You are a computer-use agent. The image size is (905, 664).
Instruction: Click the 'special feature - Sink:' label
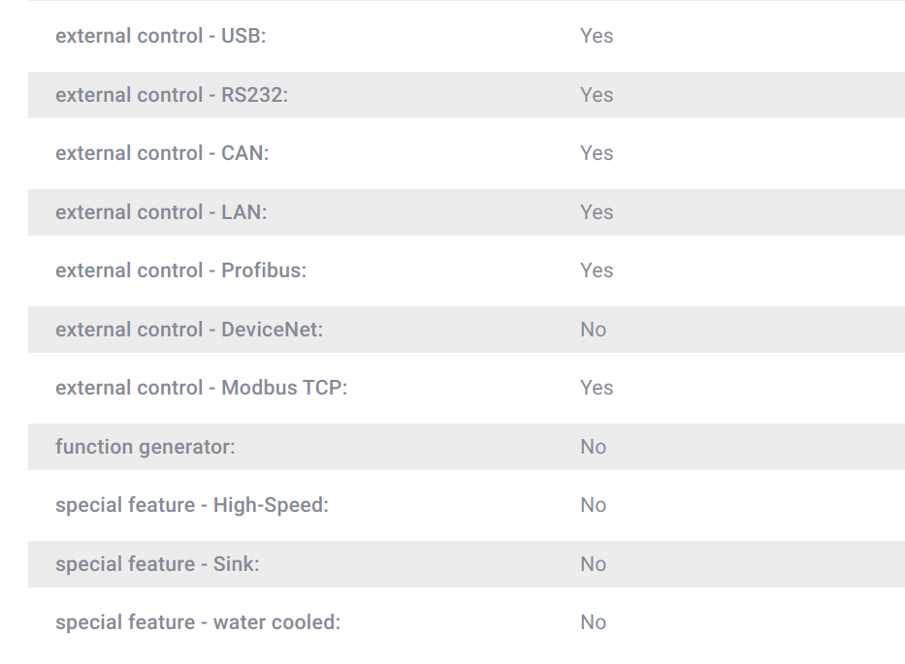pyautogui.click(x=157, y=564)
